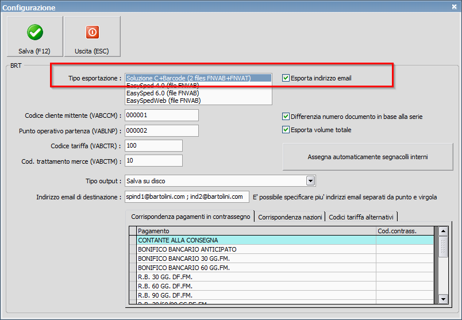Open Corrispondenza pagamenti in contrassegno tab
This screenshot has width=462, height=320.
pyautogui.click(x=190, y=217)
